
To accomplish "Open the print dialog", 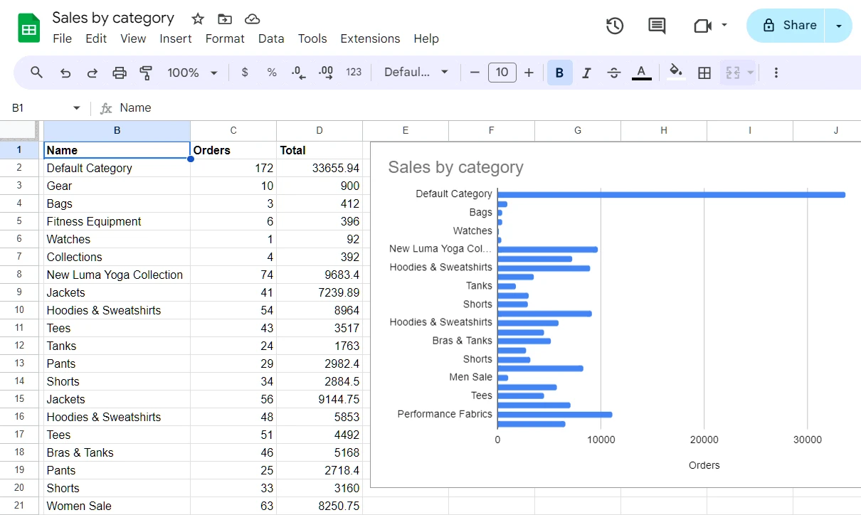I will click(x=119, y=72).
